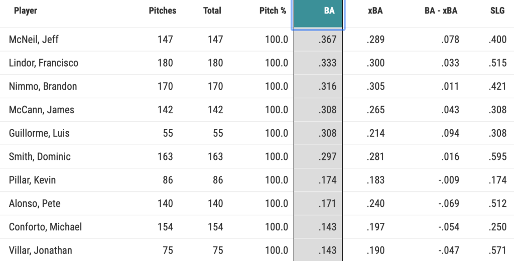514x261 pixels.
Task: Open Lindor, Francisco player entry
Action: [44, 63]
